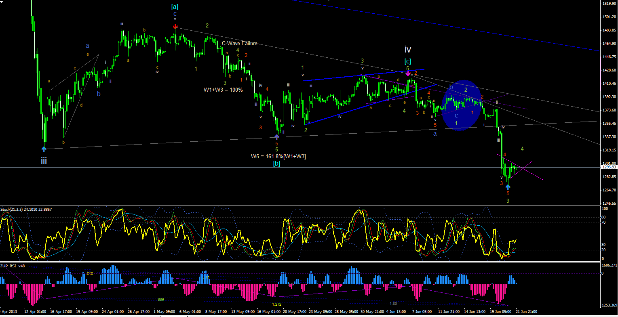Screen dimensions: 618x317
Task: Select the blue filled ellipse on the chart
Action: point(462,105)
